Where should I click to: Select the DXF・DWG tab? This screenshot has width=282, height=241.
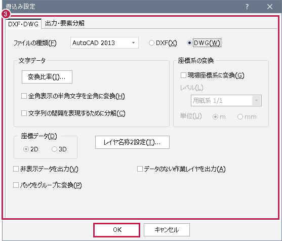[x=23, y=24]
